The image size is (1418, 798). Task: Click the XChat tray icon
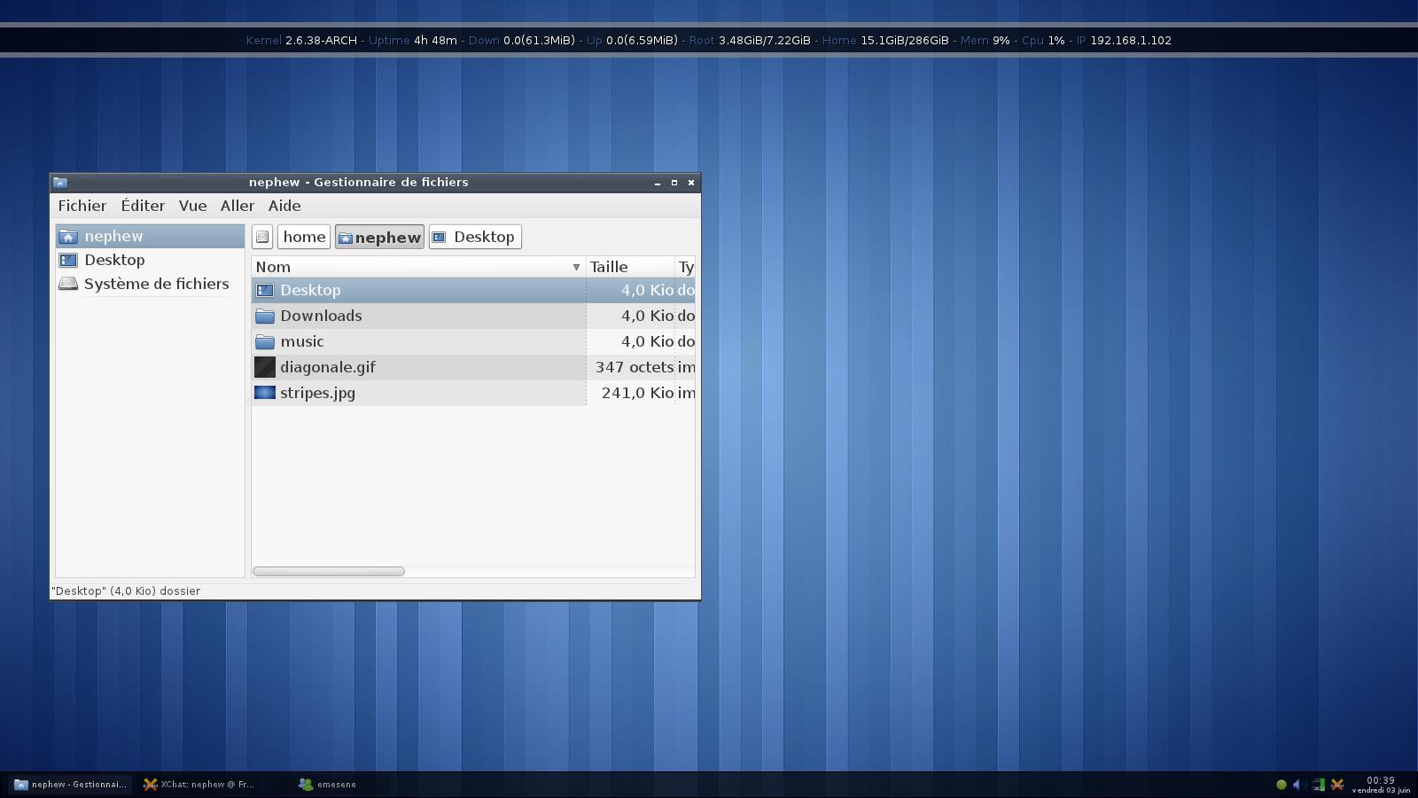[x=1337, y=785]
